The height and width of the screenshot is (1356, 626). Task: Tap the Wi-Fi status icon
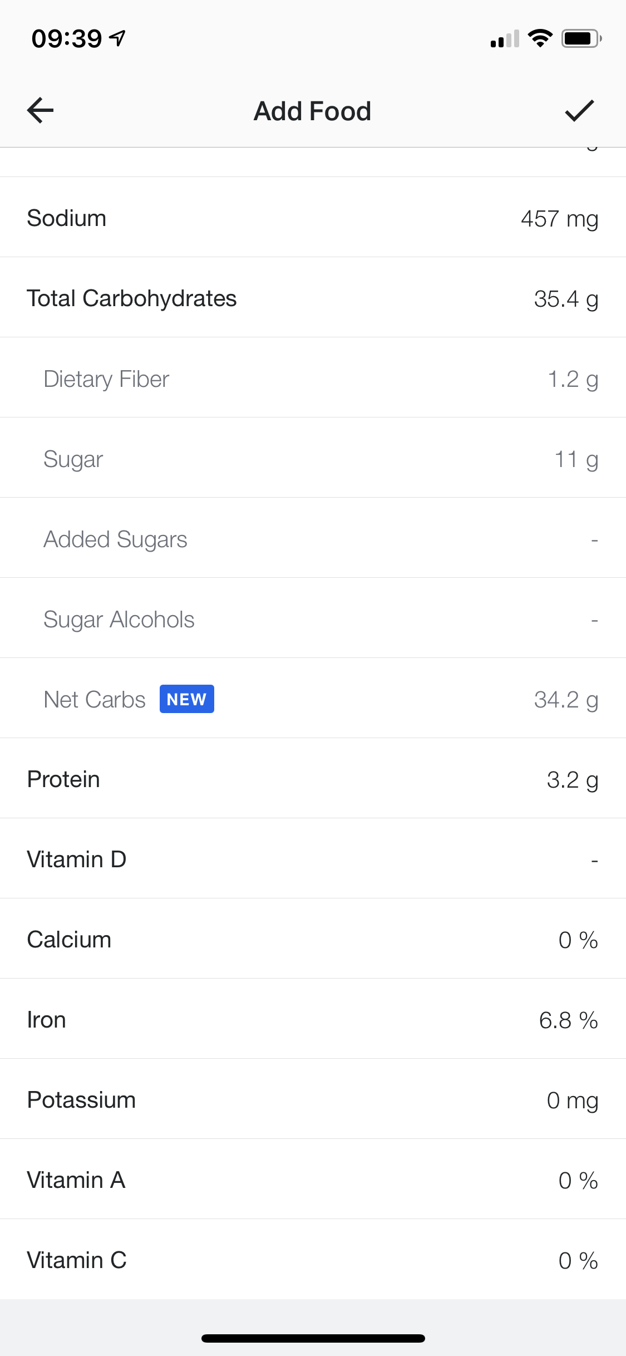tap(540, 38)
